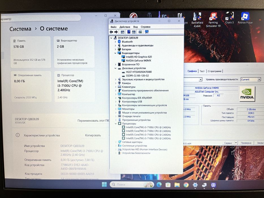Select the Контроллеры USB category
Viewport: 264px width, 198px height.
point(132,102)
